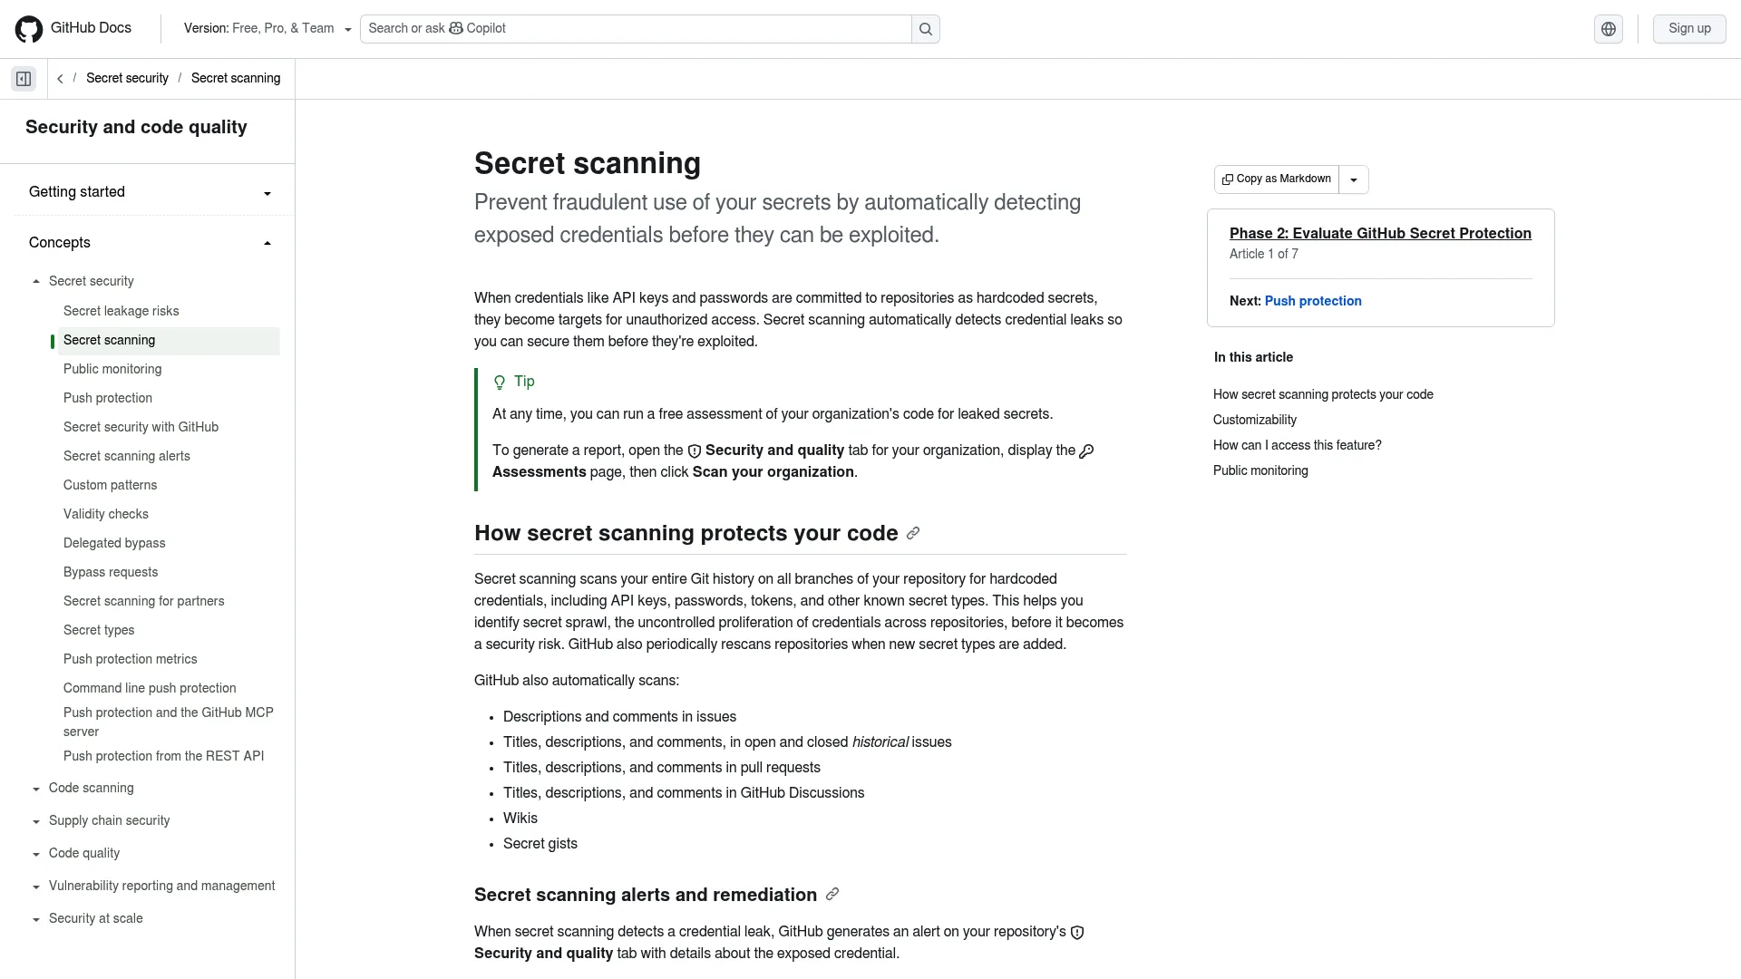Screen dimensions: 1741x979
Task: Expand Vulnerability reporting and management group
Action: click(x=154, y=886)
